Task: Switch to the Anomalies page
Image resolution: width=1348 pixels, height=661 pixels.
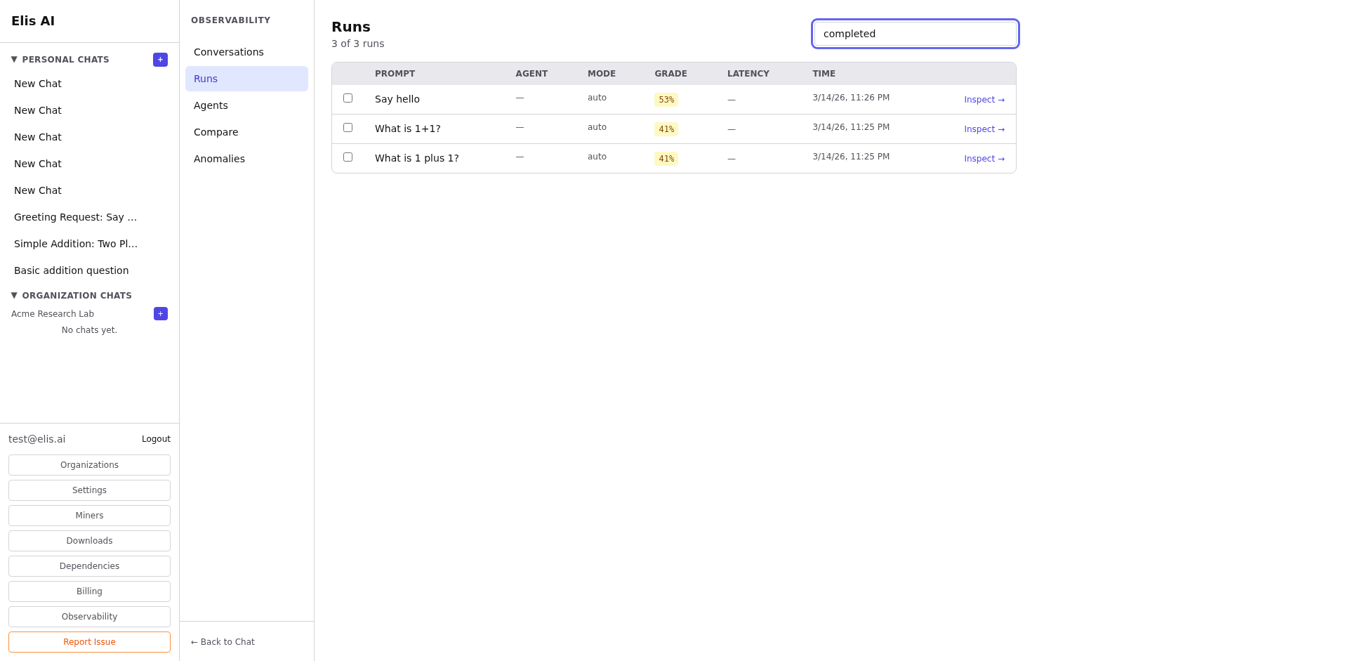Action: pos(219,159)
